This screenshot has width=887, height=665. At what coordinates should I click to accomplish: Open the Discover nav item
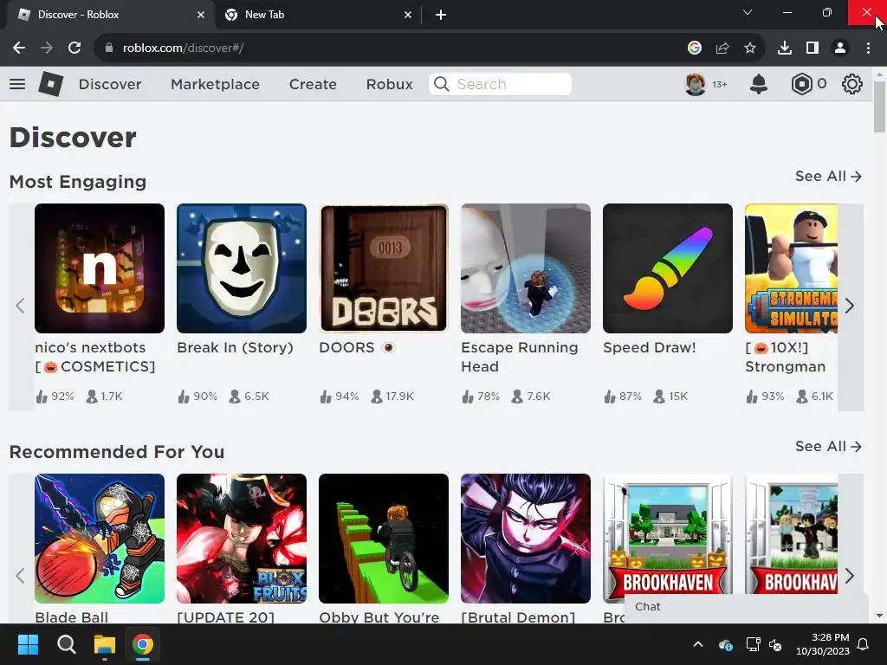click(110, 84)
